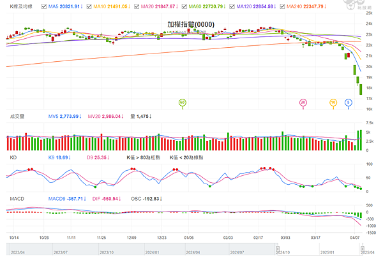383x260 pixels.
Task: Toggle the MA10 moving average checkbox
Action: coord(89,6)
